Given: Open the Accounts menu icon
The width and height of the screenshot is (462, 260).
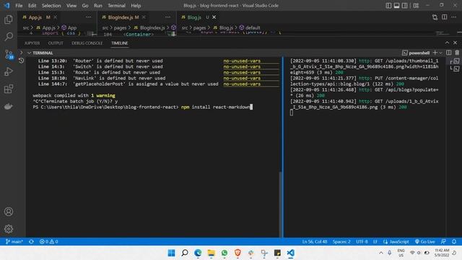Looking at the screenshot, I should pyautogui.click(x=9, y=212).
